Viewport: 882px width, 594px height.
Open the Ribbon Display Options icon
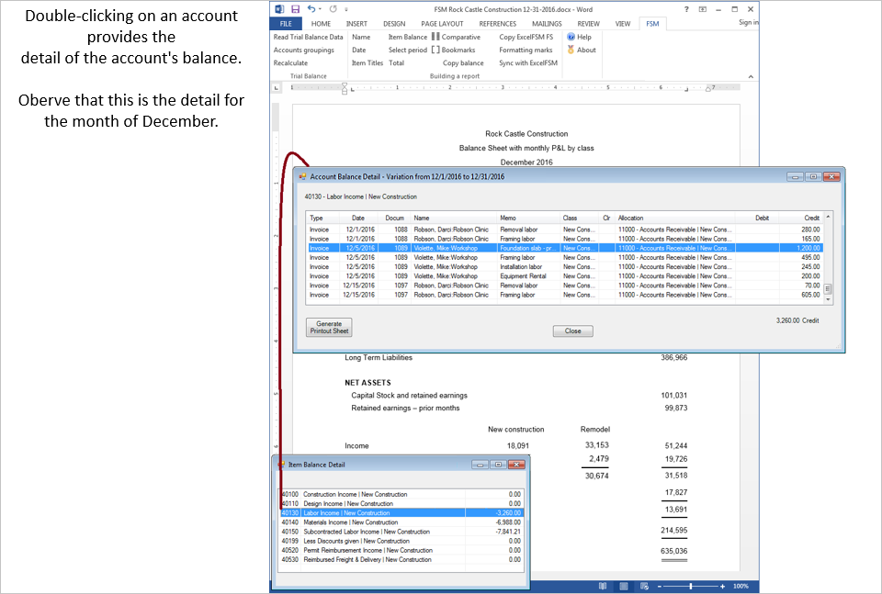(x=703, y=9)
